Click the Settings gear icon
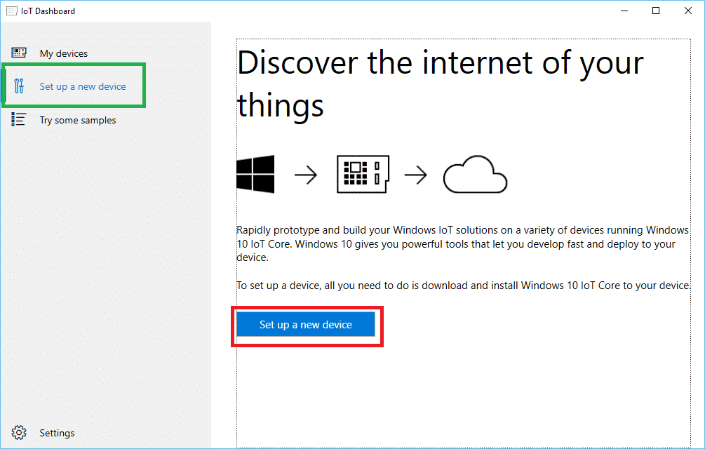Screen dimensions: 705x449 coord(20,432)
